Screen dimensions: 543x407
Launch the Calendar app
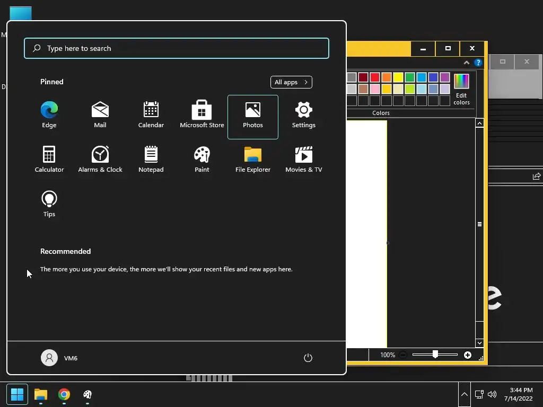click(151, 115)
